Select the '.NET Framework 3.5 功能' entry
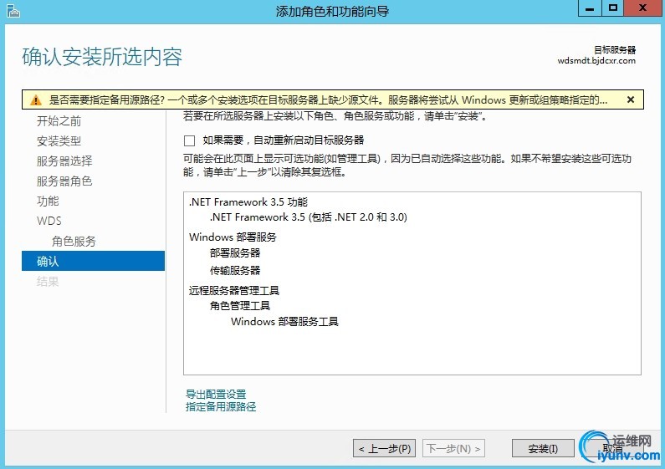Screen dimensions: 665x469 [248, 201]
